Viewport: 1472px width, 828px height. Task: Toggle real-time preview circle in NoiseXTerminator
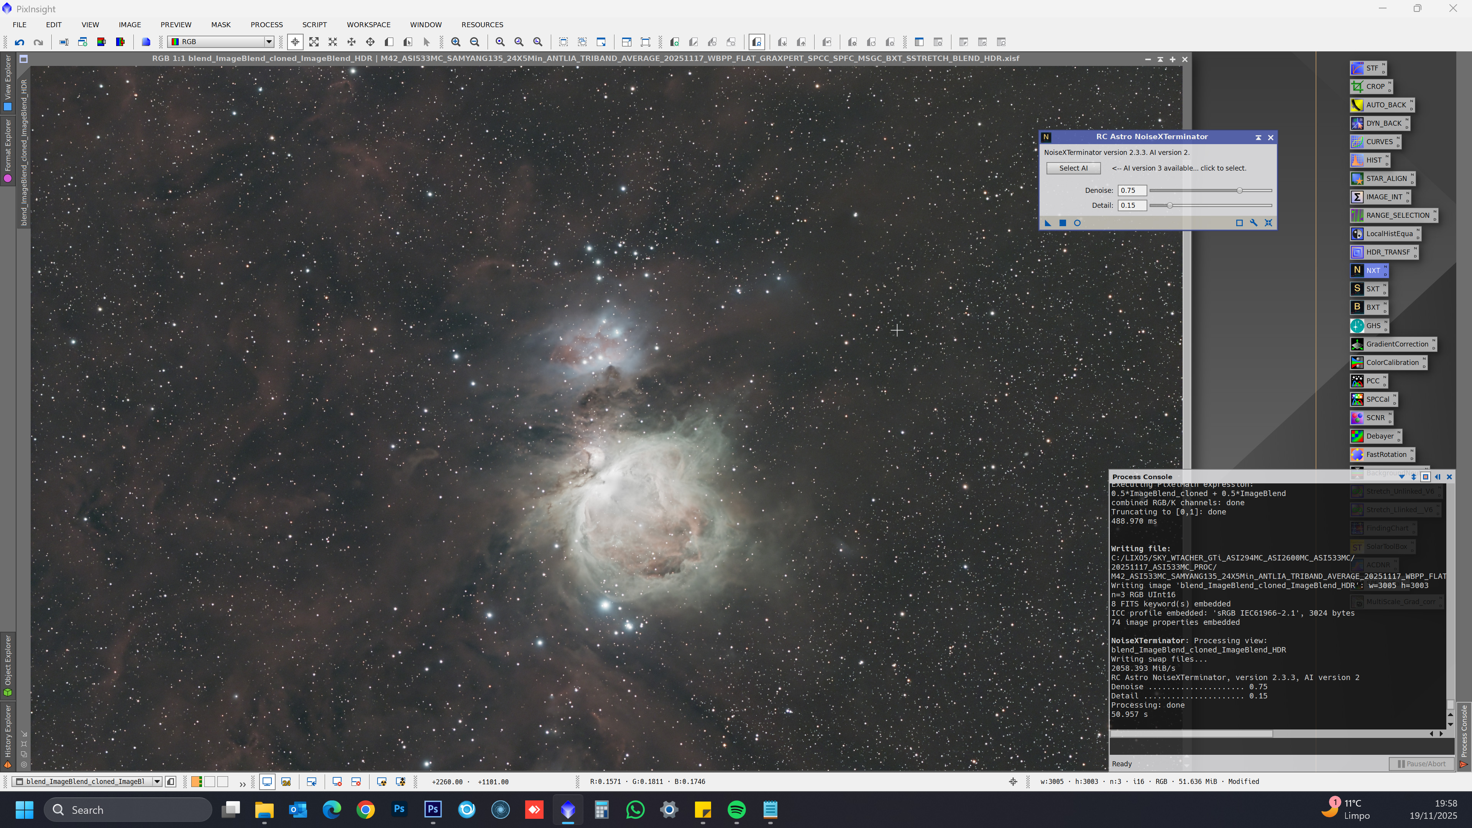pos(1077,223)
